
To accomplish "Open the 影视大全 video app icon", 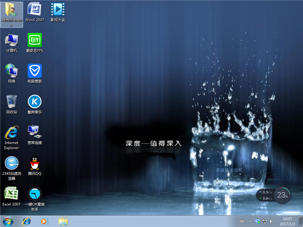I will (x=57, y=9).
